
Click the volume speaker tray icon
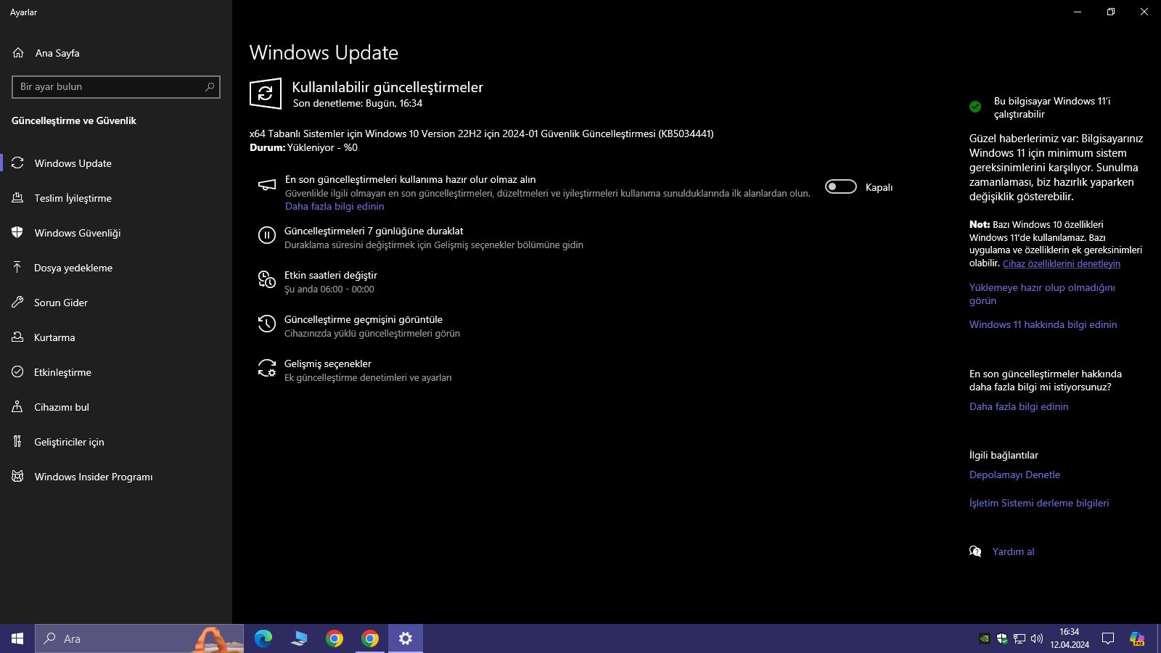[x=1037, y=638]
